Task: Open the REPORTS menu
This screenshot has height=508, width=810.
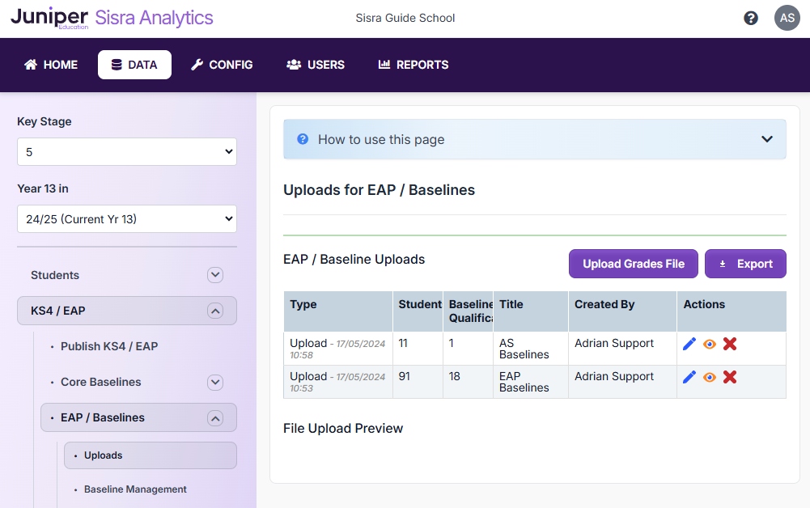Action: (413, 65)
